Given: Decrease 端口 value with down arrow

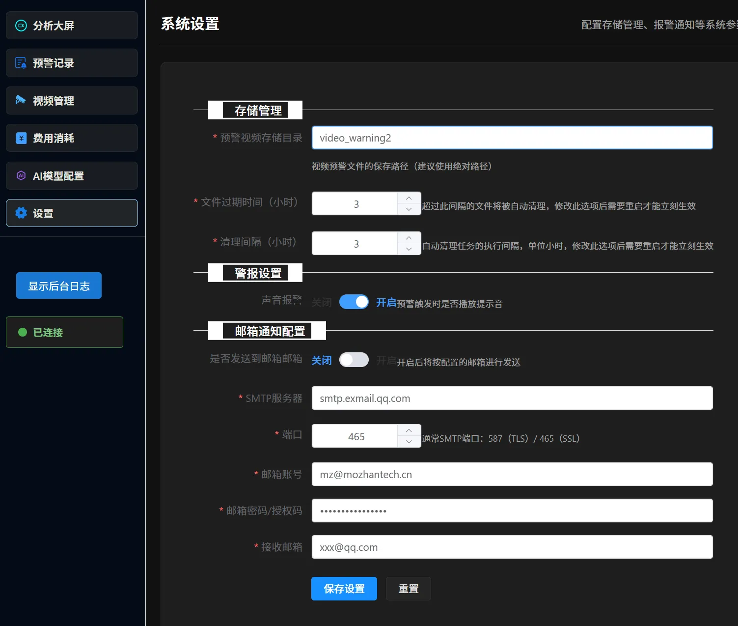Looking at the screenshot, I should pyautogui.click(x=409, y=442).
